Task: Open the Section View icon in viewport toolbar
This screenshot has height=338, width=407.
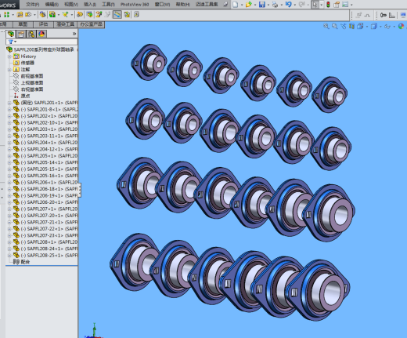Action: click(351, 26)
